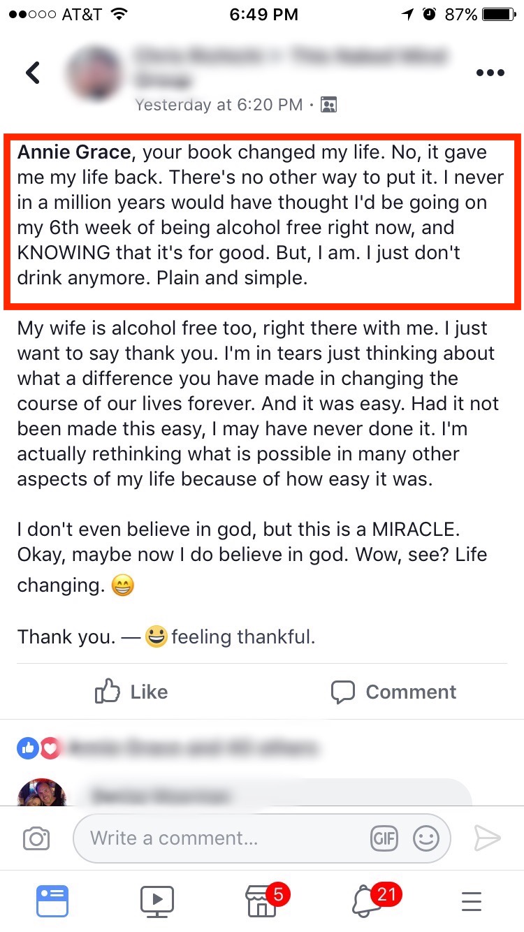
Task: Tap the back arrow at top left
Action: pyautogui.click(x=33, y=73)
